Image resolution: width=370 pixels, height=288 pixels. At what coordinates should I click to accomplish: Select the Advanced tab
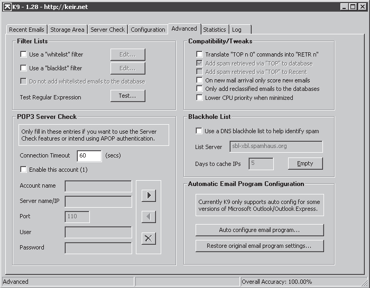[x=184, y=29]
